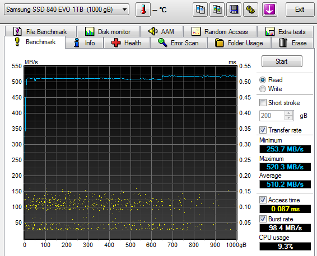Click the Exit button

pos(300,10)
